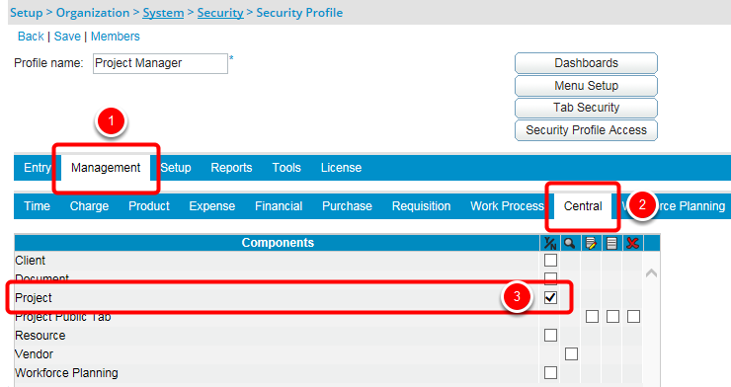Toggle the Resource component checkbox
Screen dimensions: 731x387
tap(550, 335)
